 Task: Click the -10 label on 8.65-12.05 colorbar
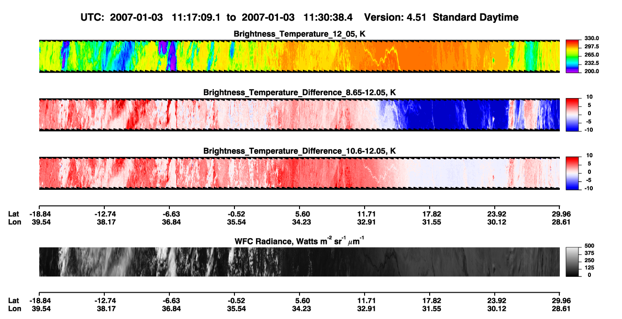coord(589,129)
